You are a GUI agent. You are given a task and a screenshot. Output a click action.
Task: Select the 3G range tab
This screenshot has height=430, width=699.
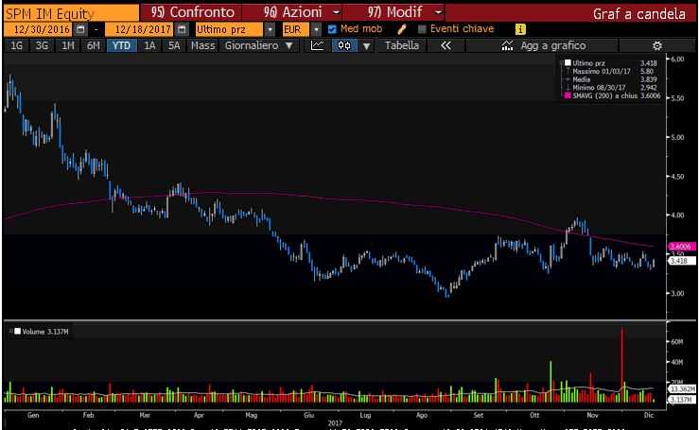(x=42, y=45)
